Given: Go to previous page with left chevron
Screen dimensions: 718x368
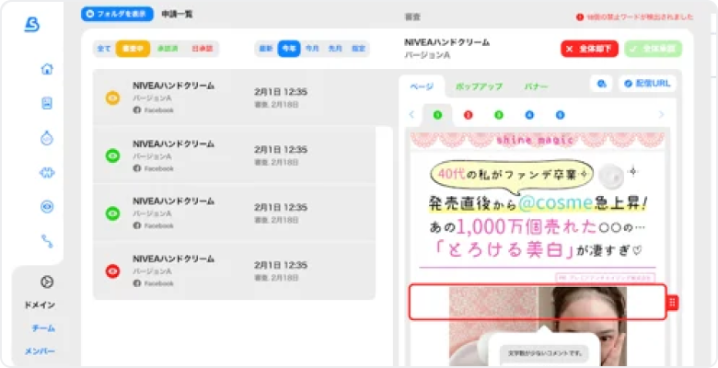Looking at the screenshot, I should 411,114.
